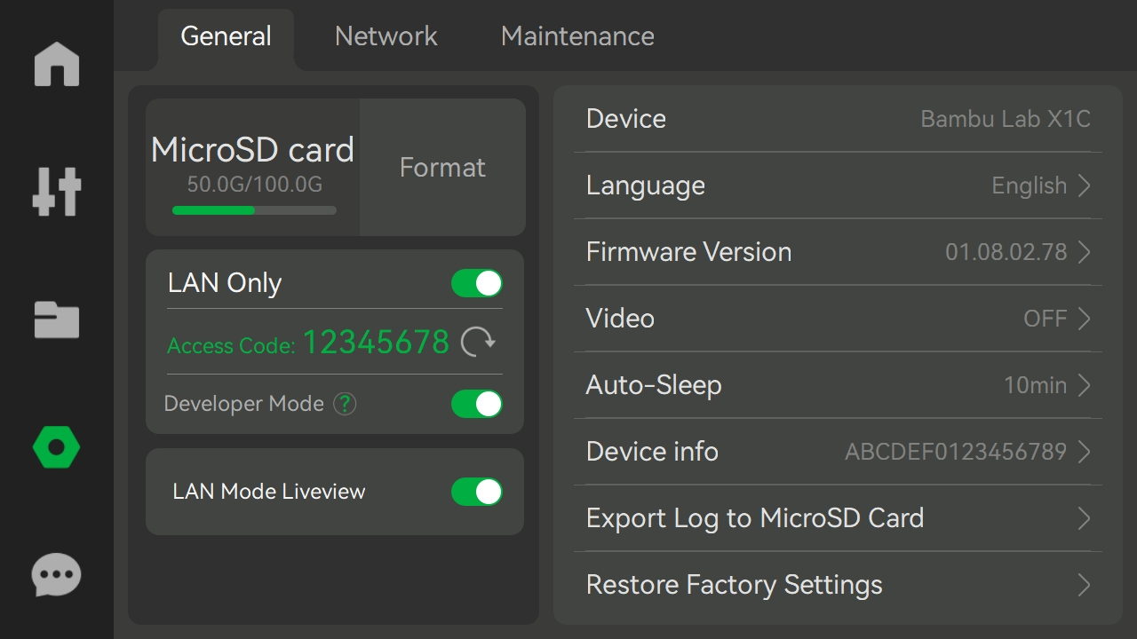Click the Video label
This screenshot has height=639, width=1137.
pyautogui.click(x=620, y=319)
